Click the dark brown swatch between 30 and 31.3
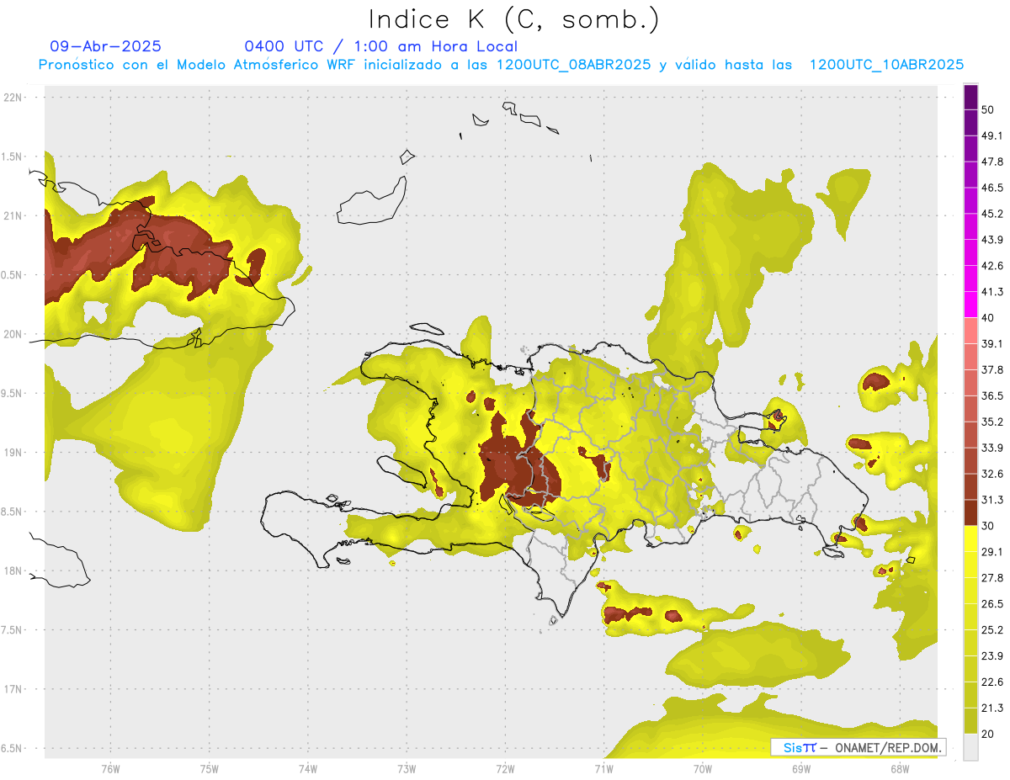 [970, 513]
